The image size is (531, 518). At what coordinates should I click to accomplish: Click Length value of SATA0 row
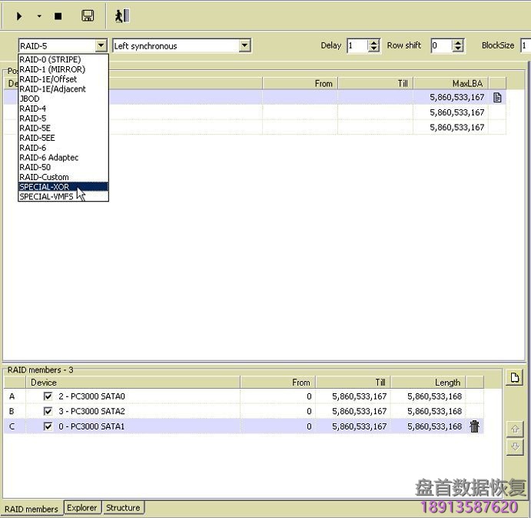click(x=434, y=396)
